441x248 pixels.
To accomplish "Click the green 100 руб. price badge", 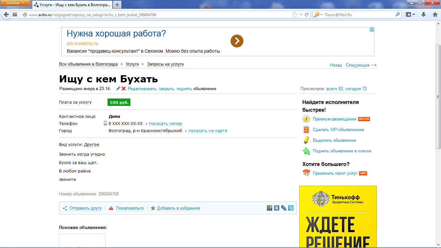I will [x=119, y=103].
